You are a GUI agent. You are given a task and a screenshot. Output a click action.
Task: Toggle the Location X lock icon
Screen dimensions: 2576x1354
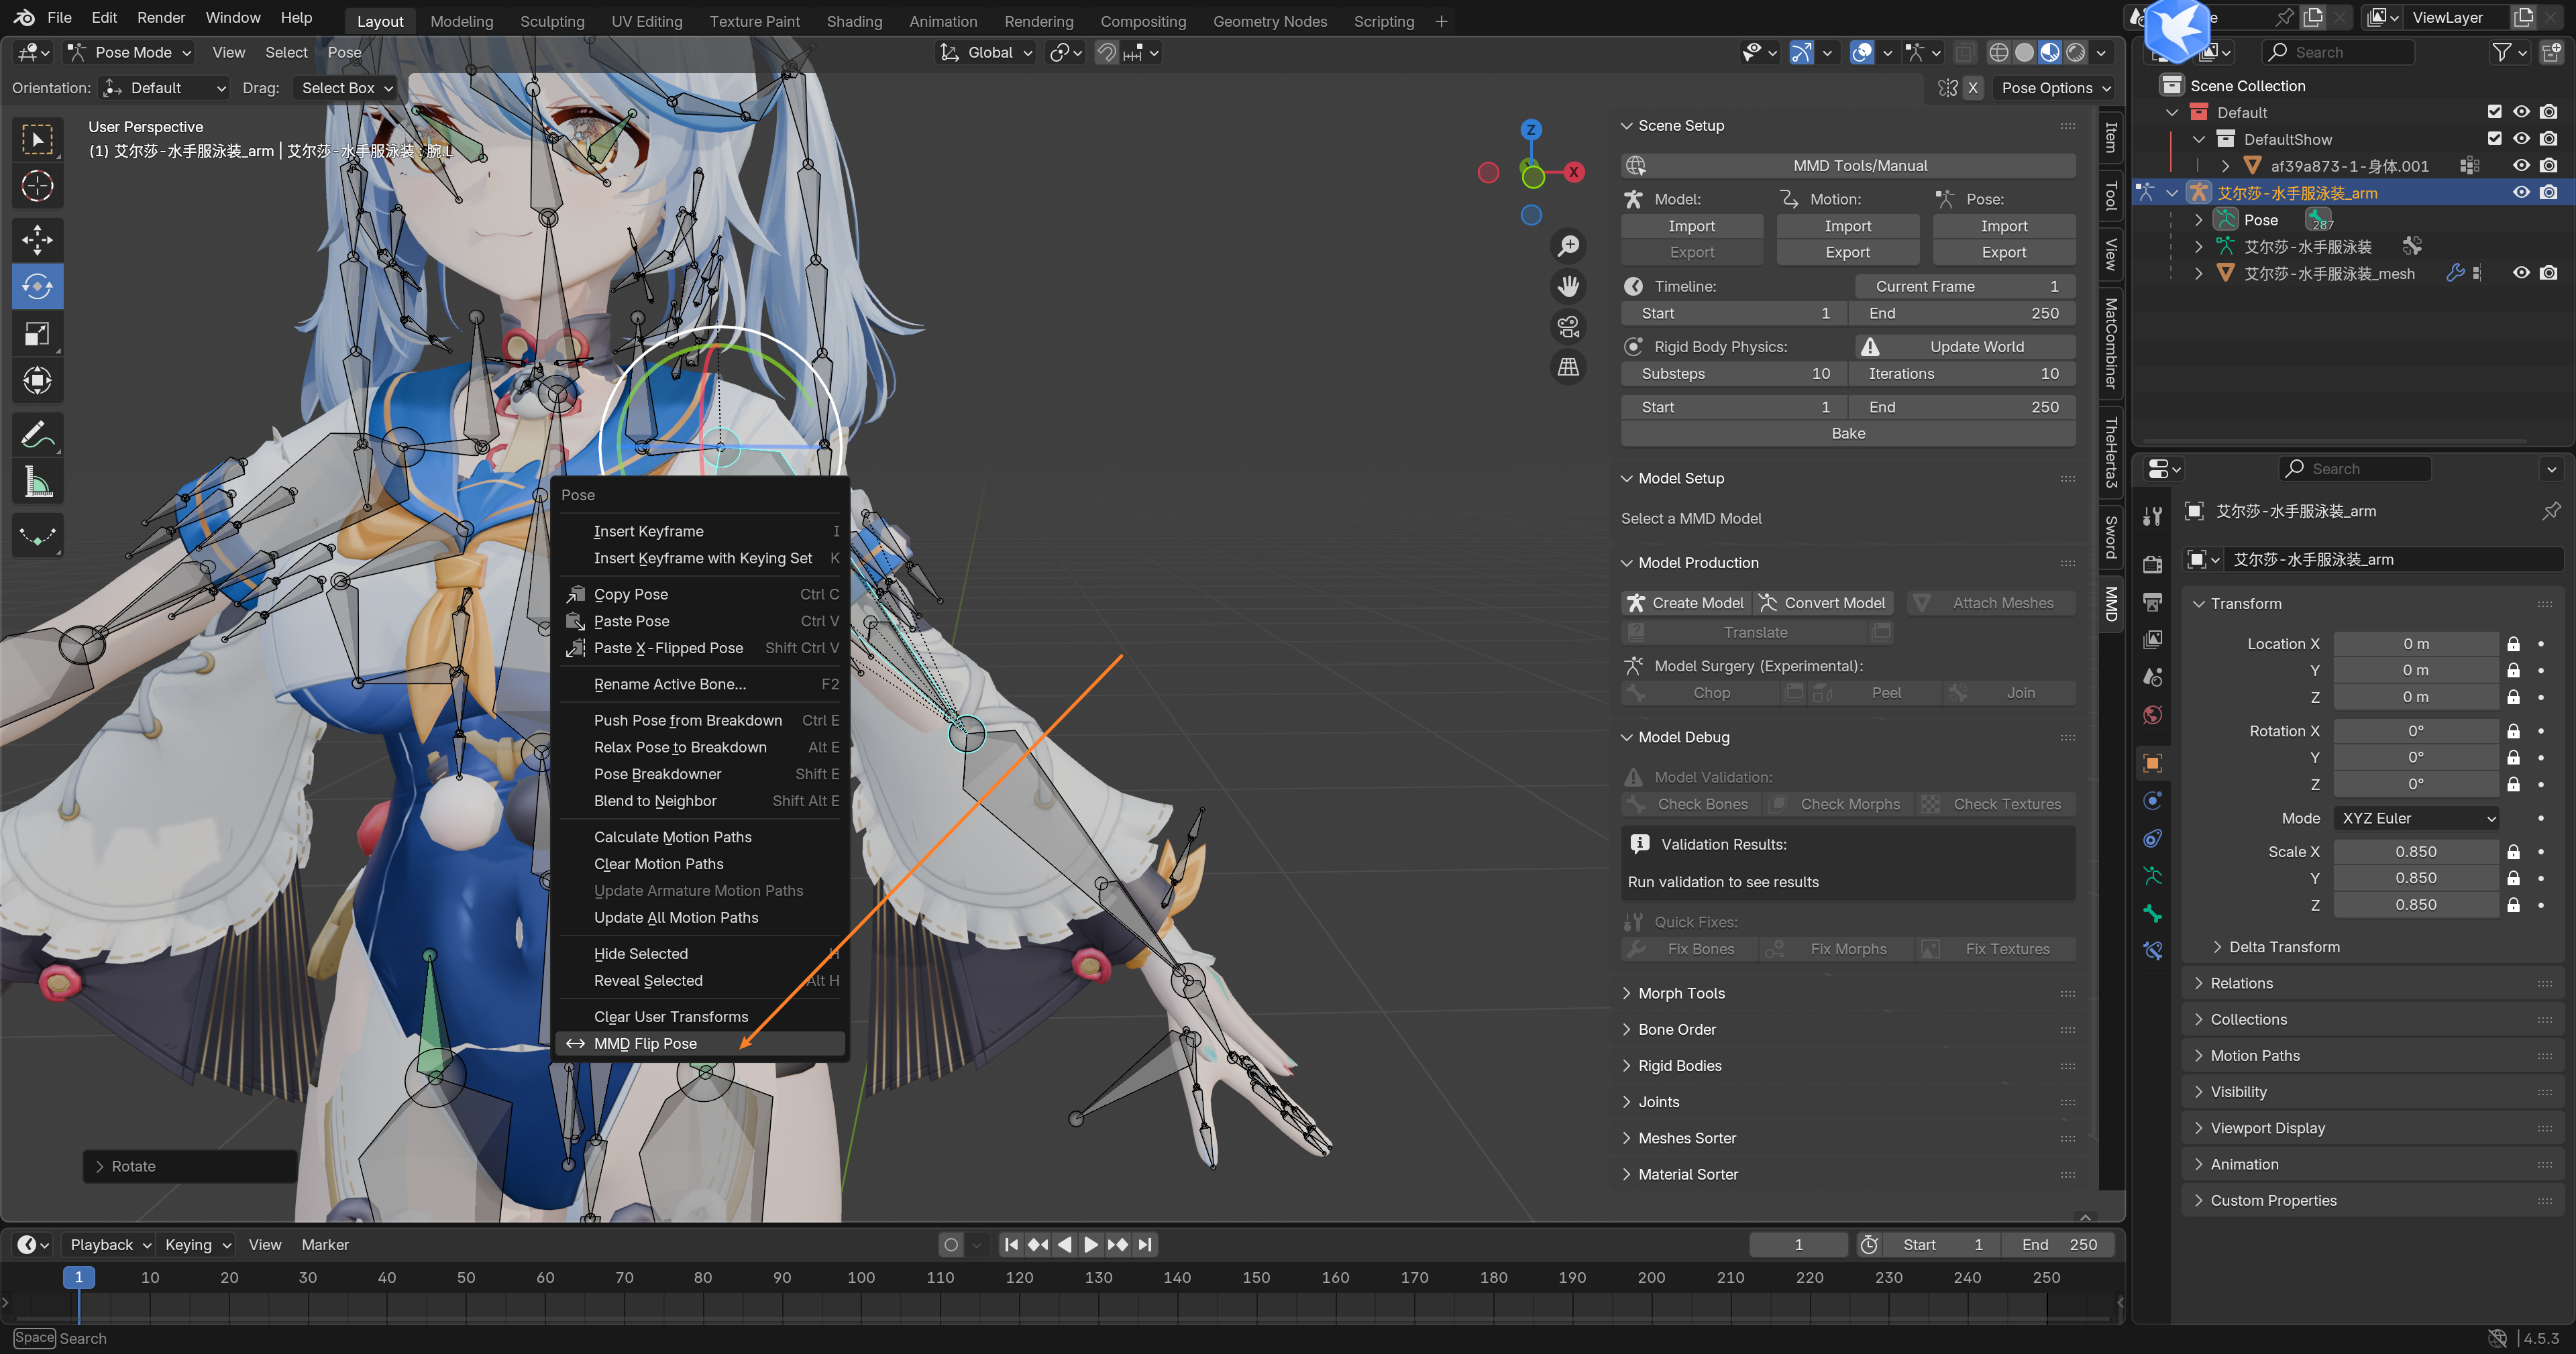(x=2513, y=644)
